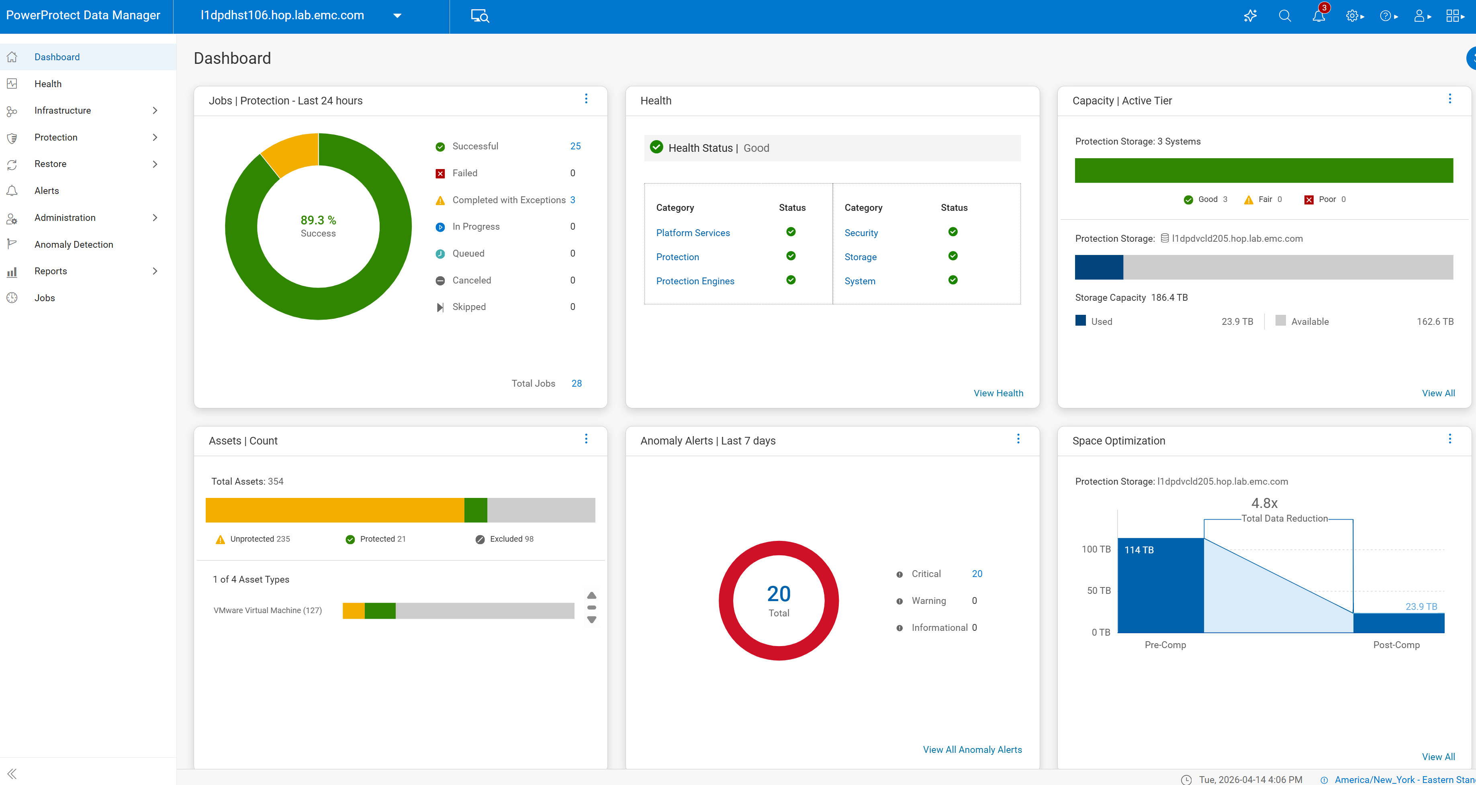
Task: Select Jobs in the sidebar
Action: coord(88,298)
